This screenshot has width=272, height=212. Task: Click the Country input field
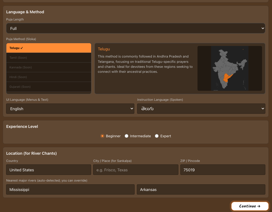point(48,170)
